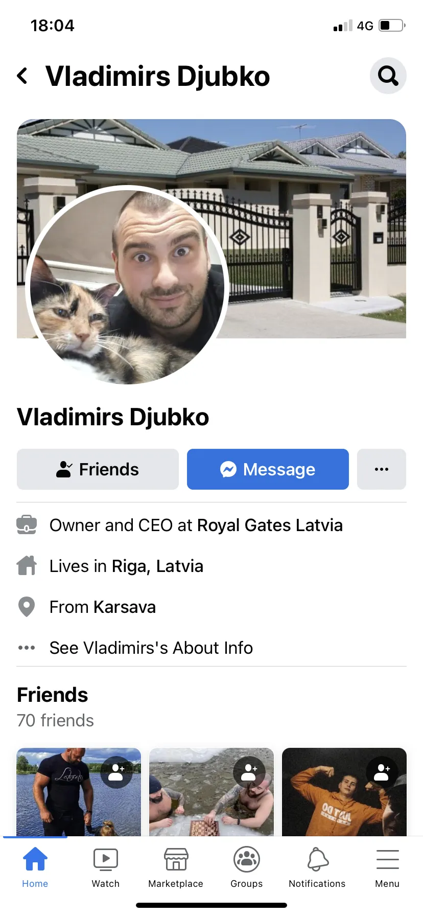The image size is (423, 916).
Task: Go to the Groups icon in the bottom bar
Action: 247,868
